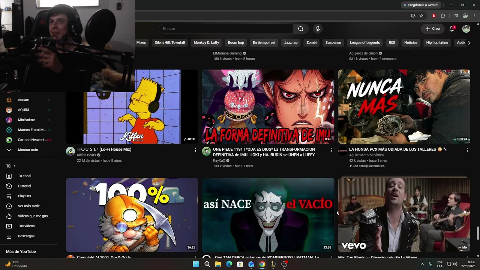Expand Mostrar más subscriptions list
Image resolution: width=480 pixels, height=270 pixels.
[28, 150]
